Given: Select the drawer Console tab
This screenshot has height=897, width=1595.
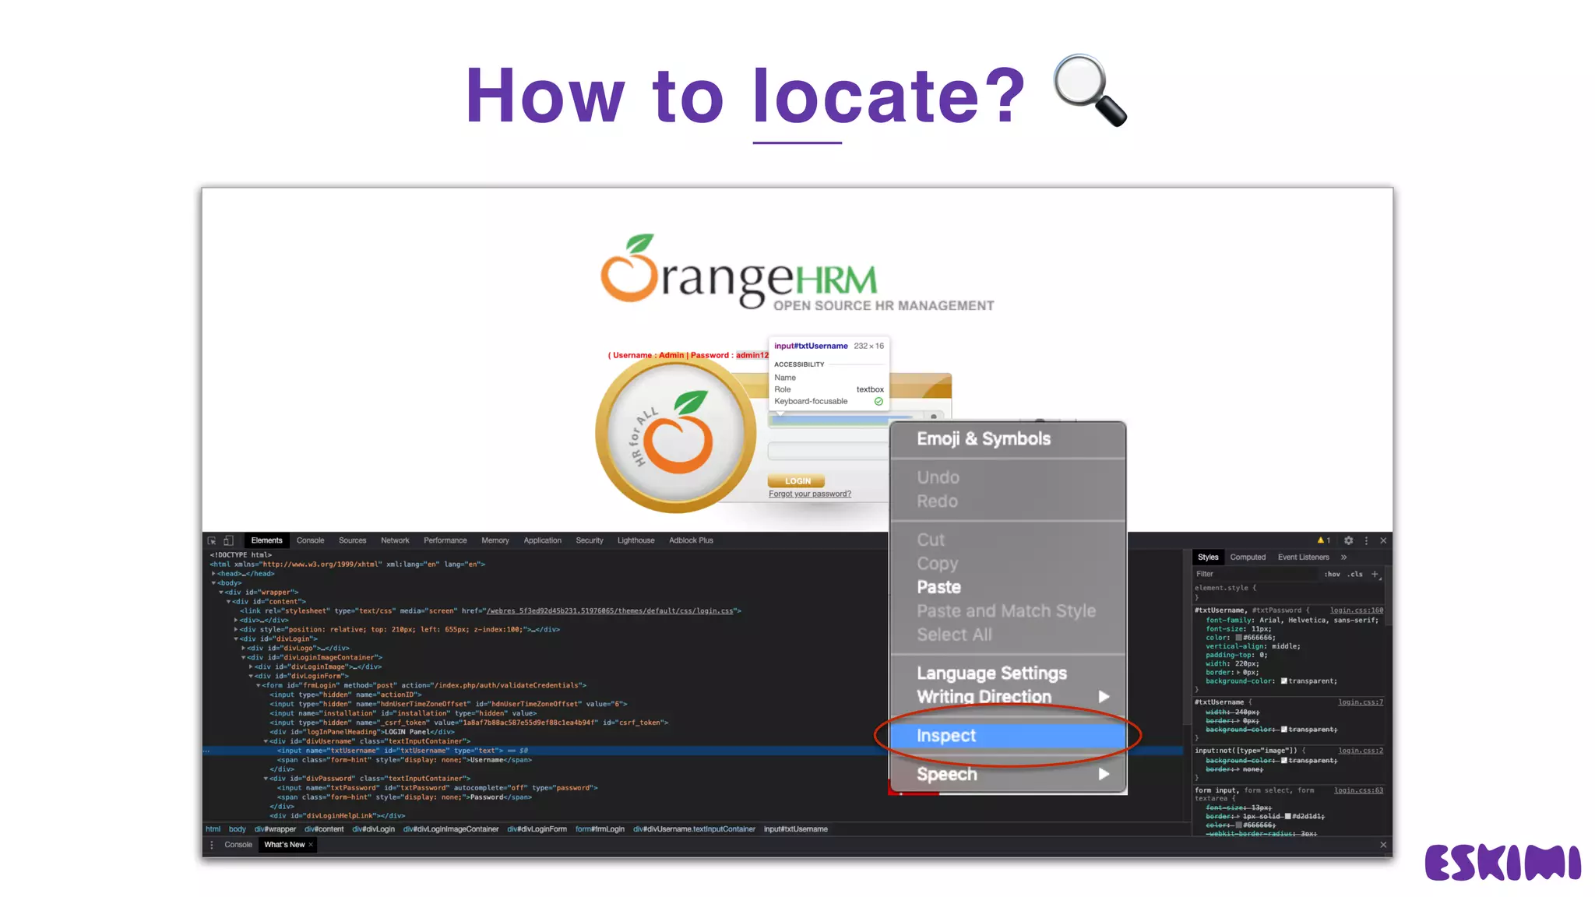Looking at the screenshot, I should pyautogui.click(x=238, y=845).
